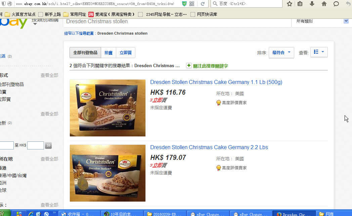Switch to the 立即買 tab
Image resolution: width=352 pixels, height=216 pixels.
coord(126,52)
